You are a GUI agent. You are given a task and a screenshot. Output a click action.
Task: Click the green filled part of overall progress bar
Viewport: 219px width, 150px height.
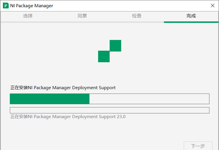pos(50,99)
